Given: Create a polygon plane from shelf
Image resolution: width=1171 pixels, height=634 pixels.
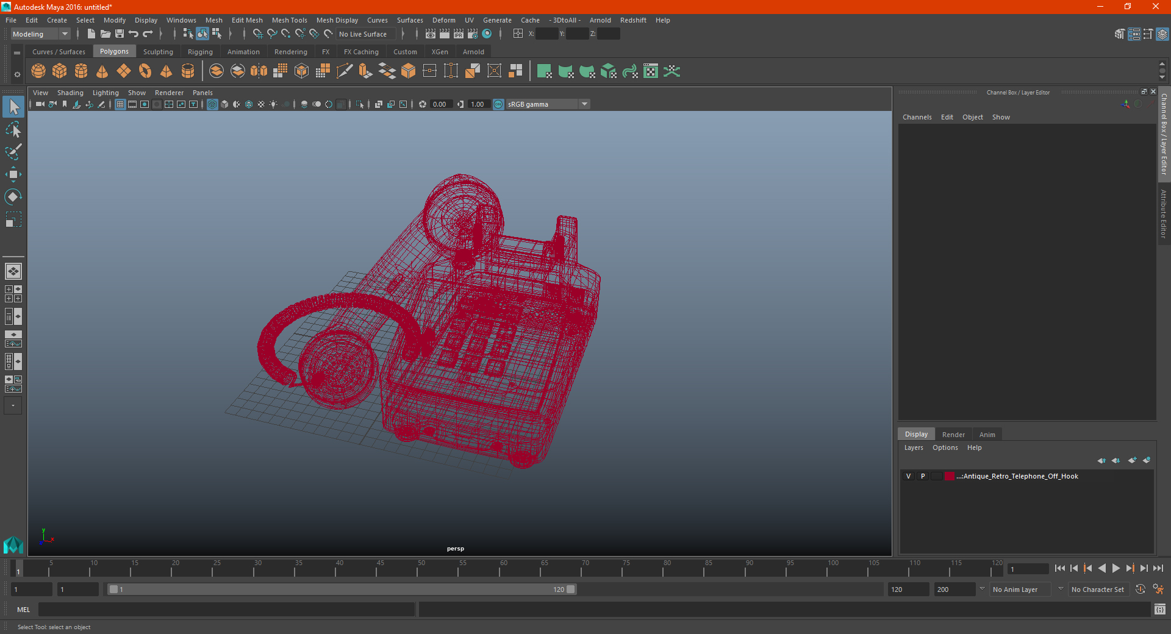Looking at the screenshot, I should [x=124, y=71].
